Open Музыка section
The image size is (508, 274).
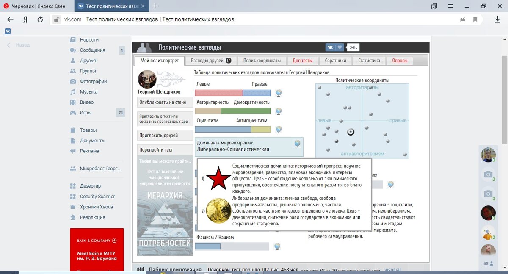(x=88, y=92)
